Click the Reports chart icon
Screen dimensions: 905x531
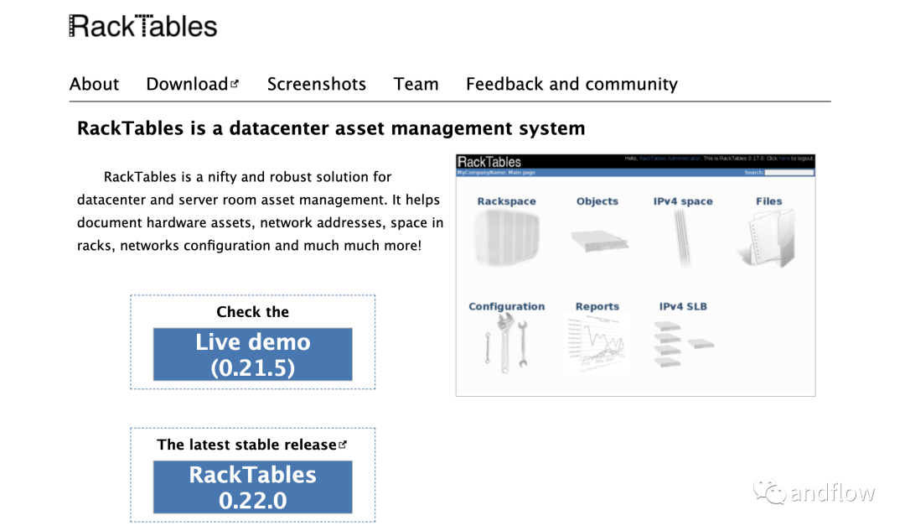[x=598, y=344]
